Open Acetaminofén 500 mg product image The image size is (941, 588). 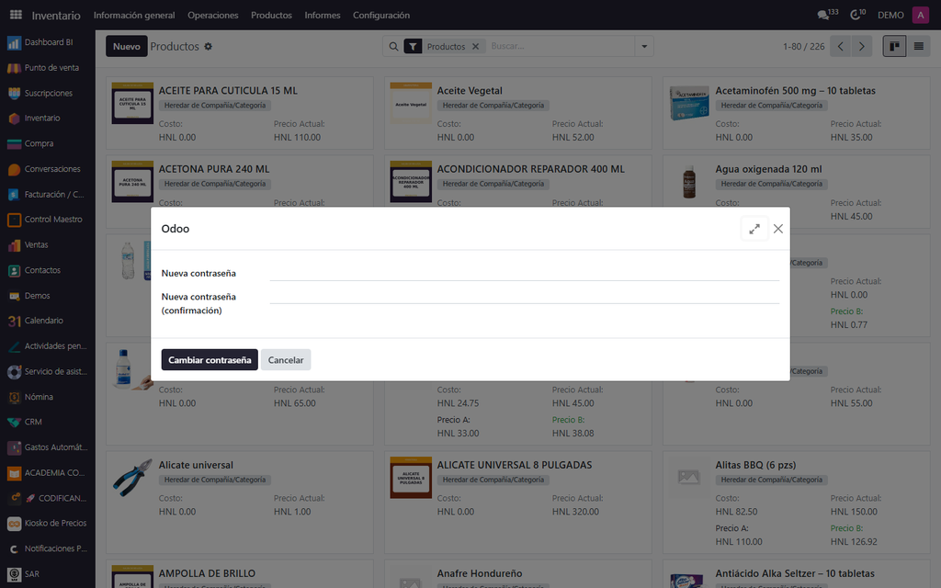tap(689, 103)
